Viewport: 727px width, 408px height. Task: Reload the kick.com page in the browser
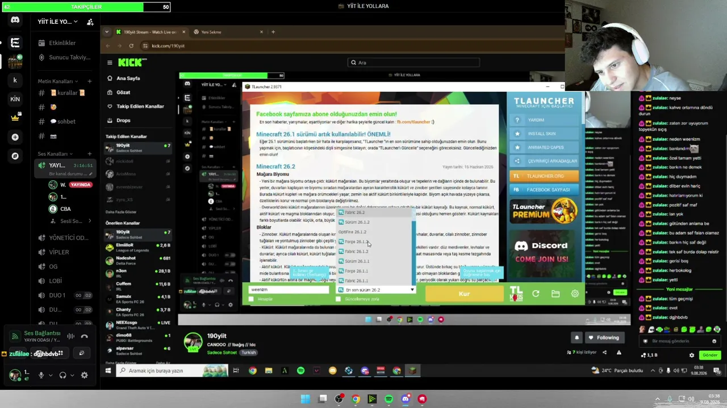[x=131, y=46]
